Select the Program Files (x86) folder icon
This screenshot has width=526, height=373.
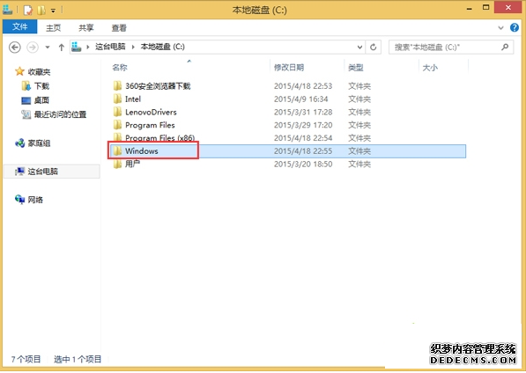pyautogui.click(x=117, y=137)
